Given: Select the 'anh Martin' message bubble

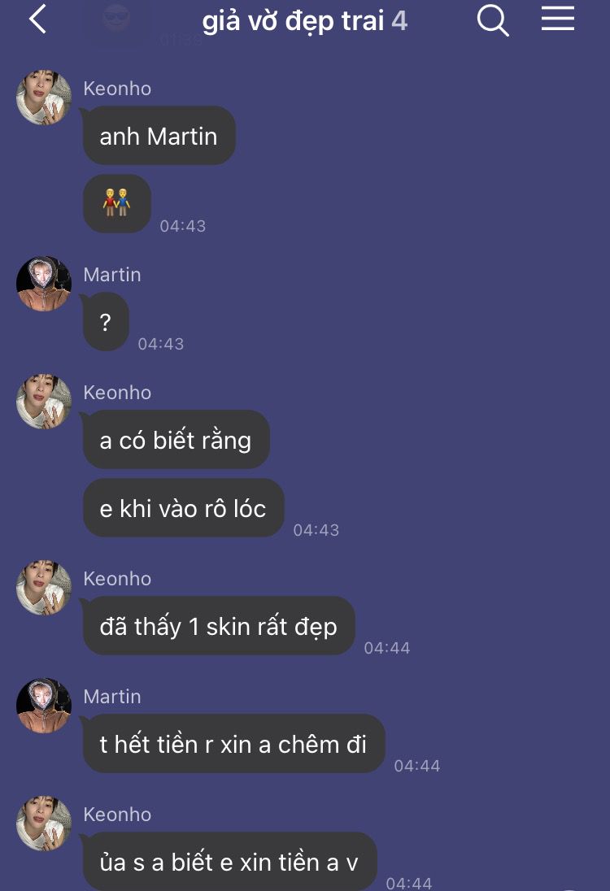Looking at the screenshot, I should pyautogui.click(x=159, y=136).
